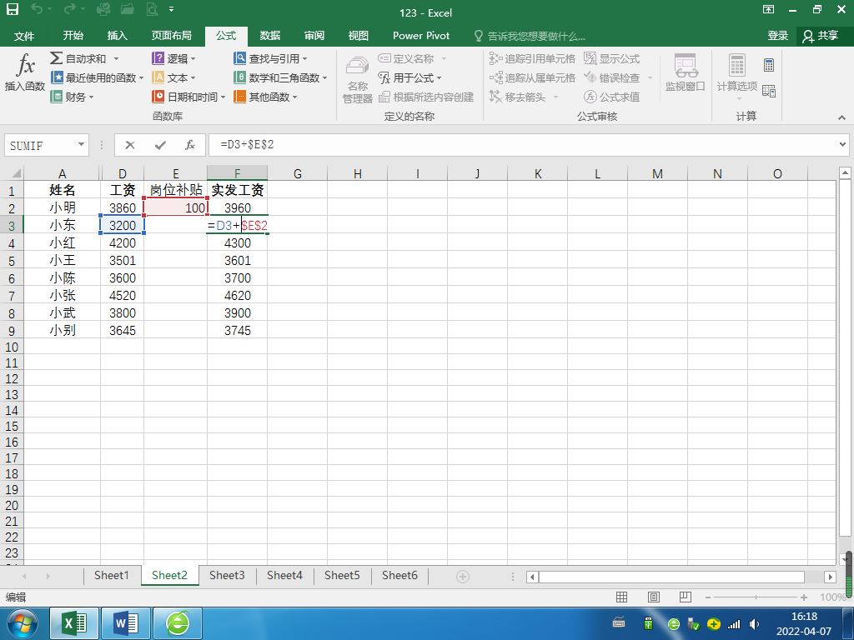Open Lookup and Reference functions icon
The image size is (854, 640).
tap(239, 58)
